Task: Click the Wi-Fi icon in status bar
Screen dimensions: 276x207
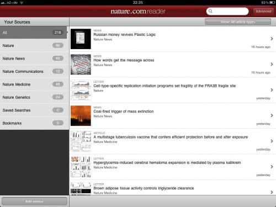Action: click(x=22, y=3)
